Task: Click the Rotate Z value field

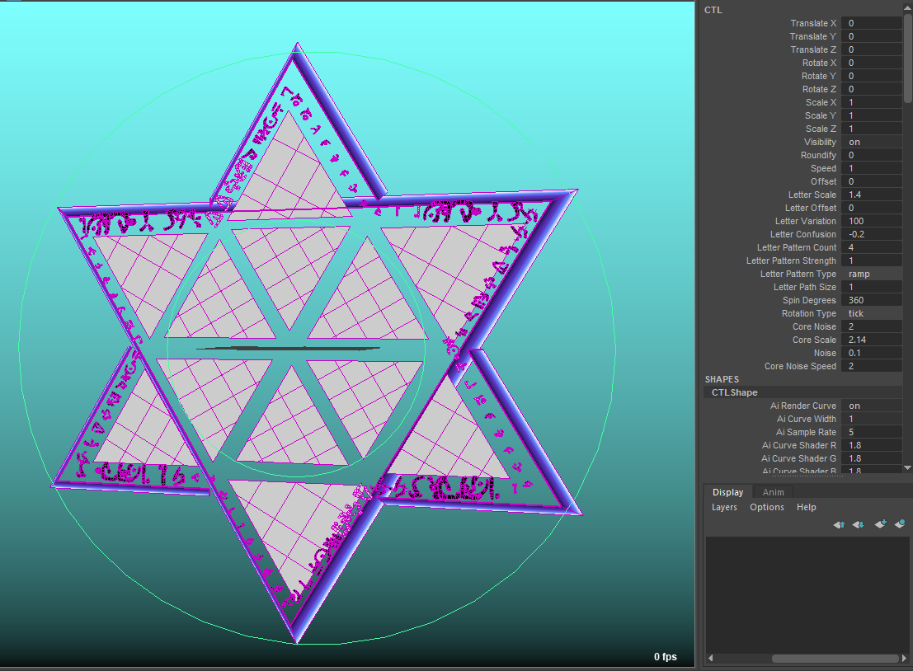Action: [872, 89]
